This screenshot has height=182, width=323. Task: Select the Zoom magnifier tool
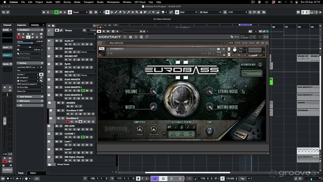pos(137,12)
